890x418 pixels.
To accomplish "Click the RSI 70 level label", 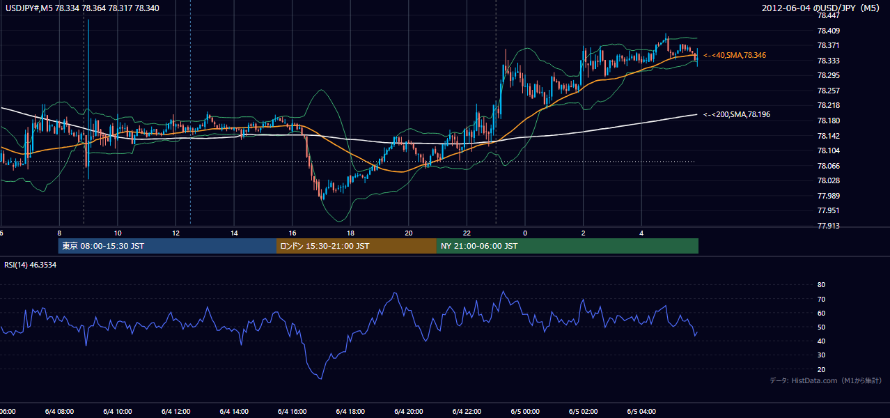I will pos(822,299).
